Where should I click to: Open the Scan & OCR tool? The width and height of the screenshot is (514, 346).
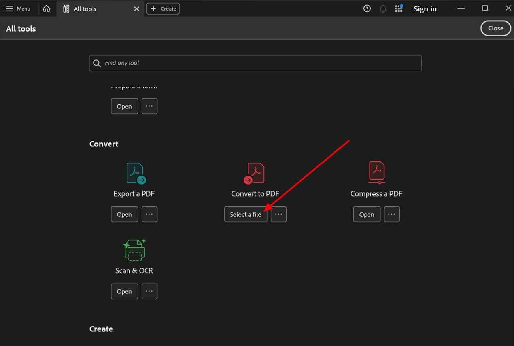(125, 291)
